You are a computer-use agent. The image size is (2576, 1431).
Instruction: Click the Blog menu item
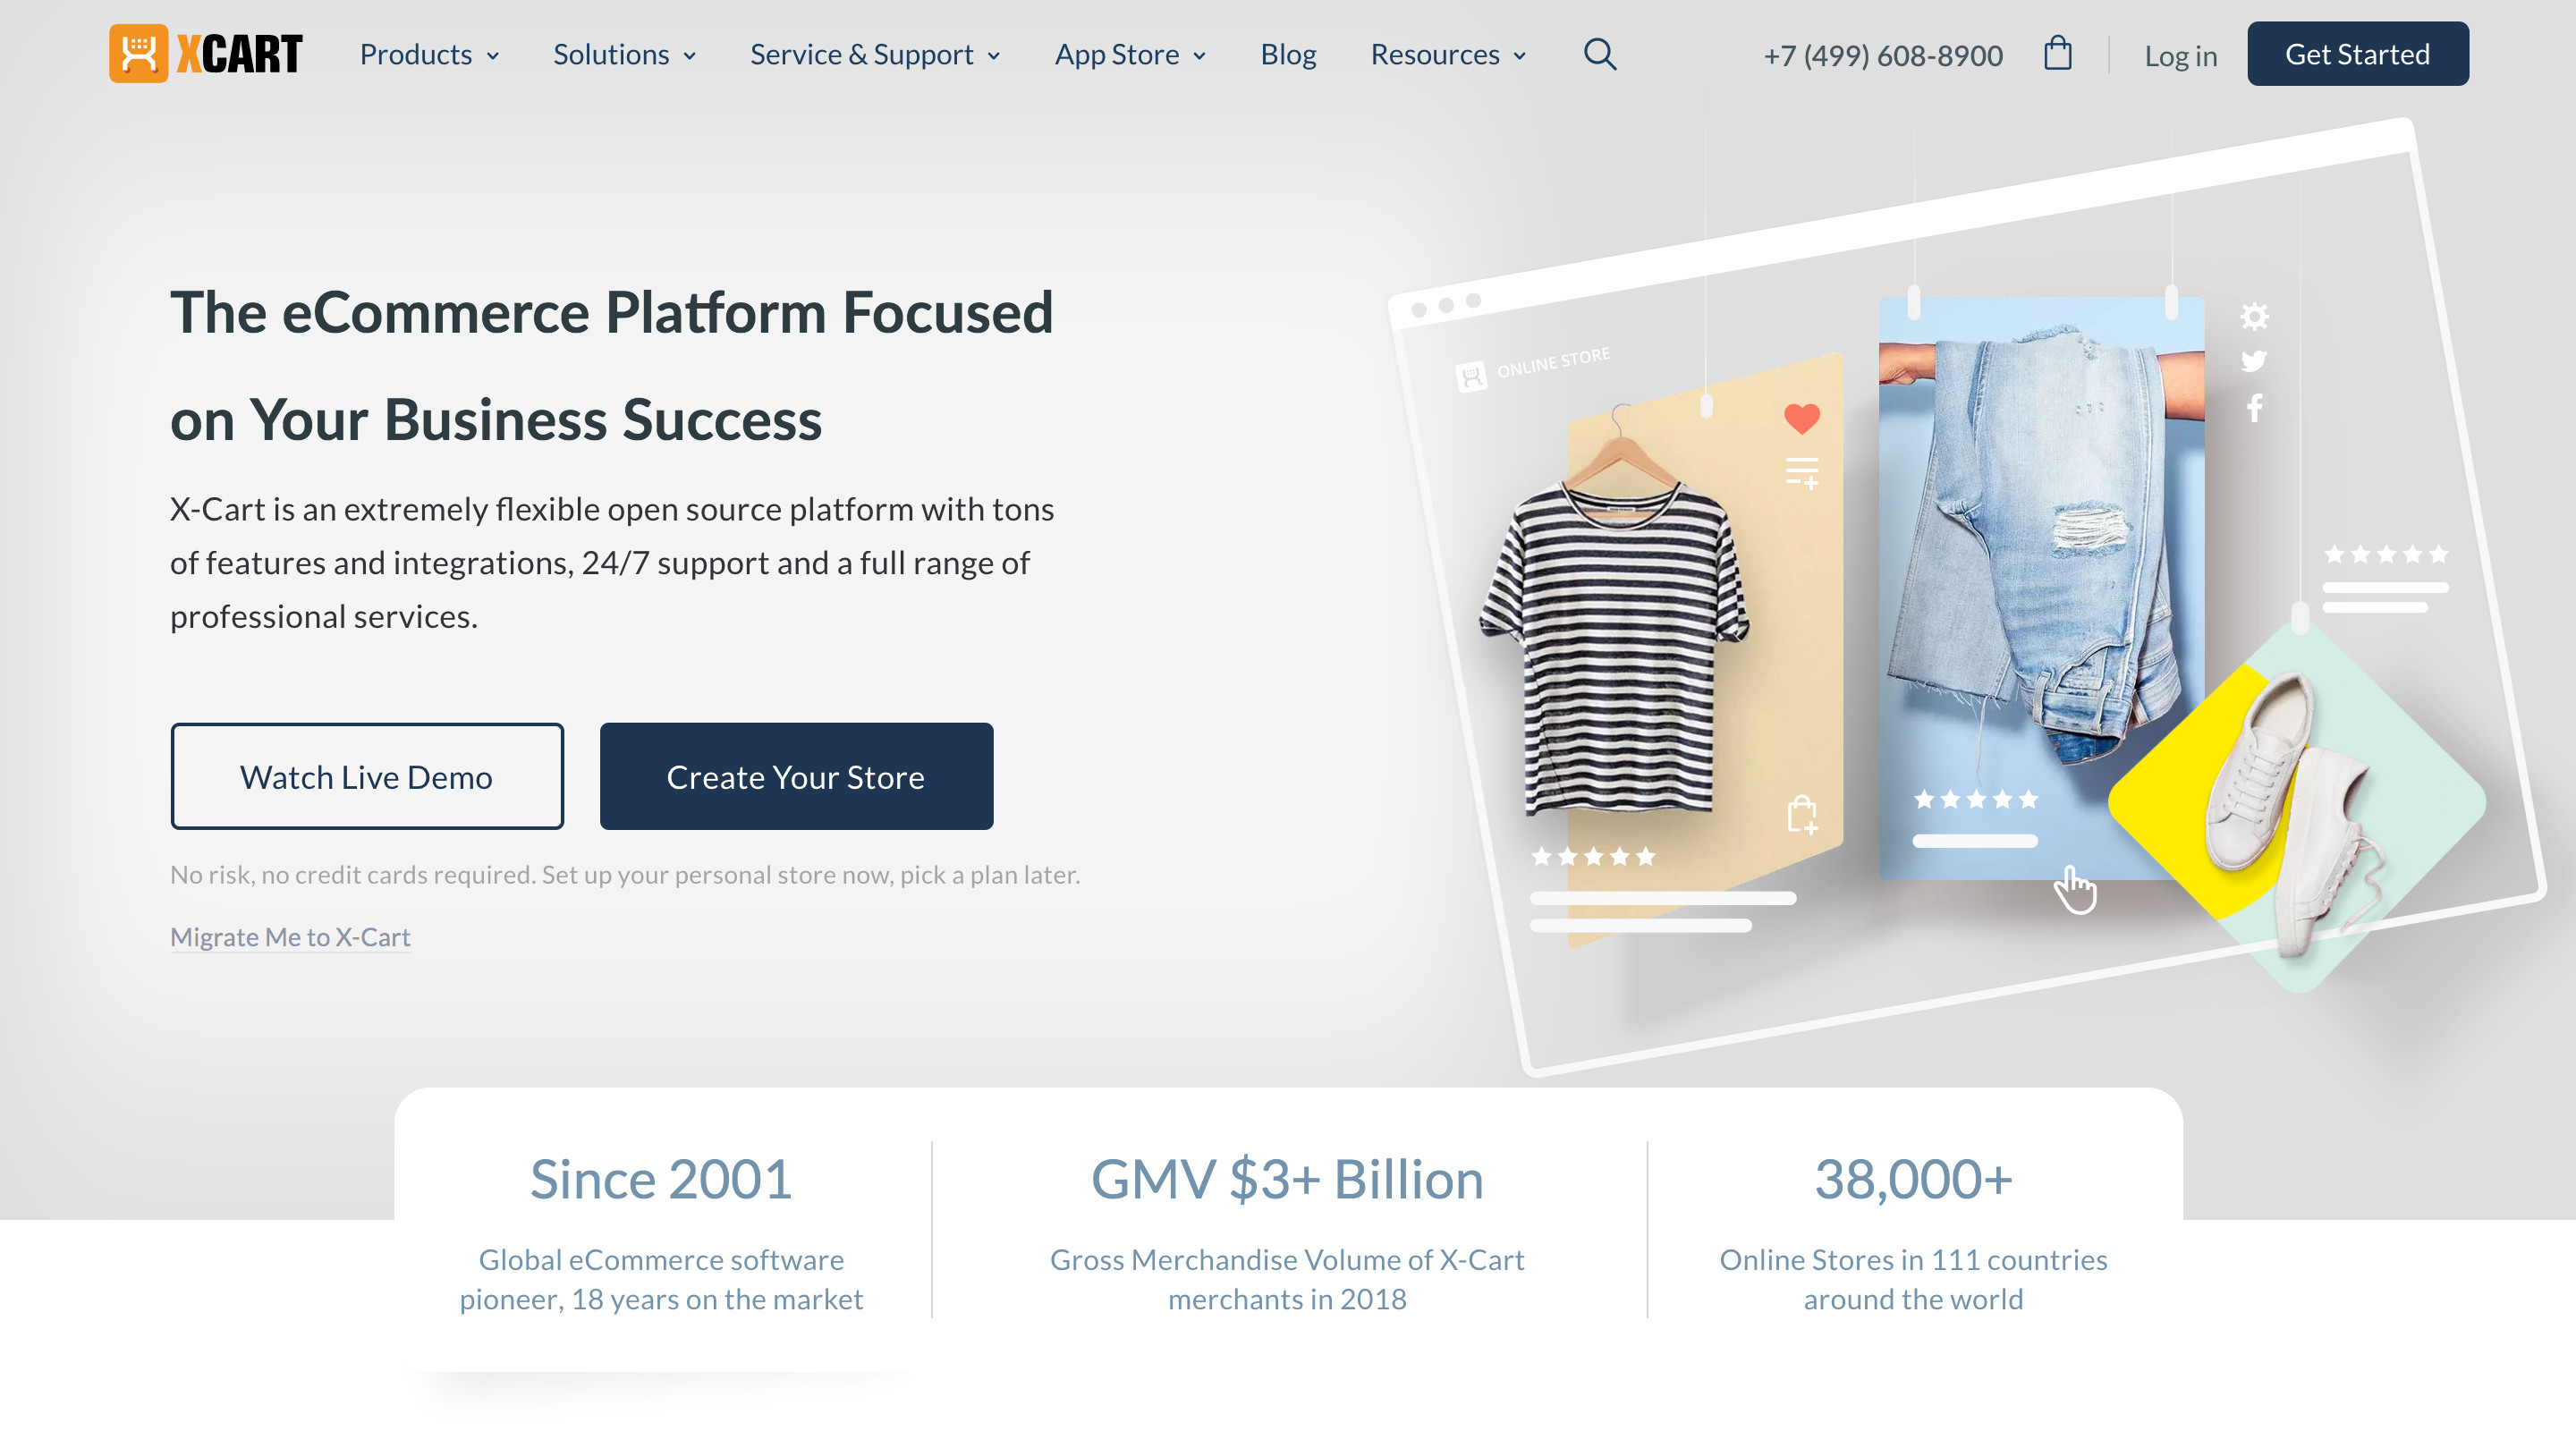tap(1288, 53)
